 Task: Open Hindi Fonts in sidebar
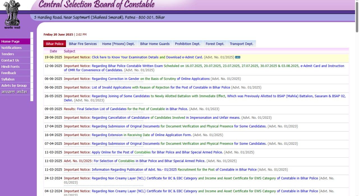coord(15,67)
